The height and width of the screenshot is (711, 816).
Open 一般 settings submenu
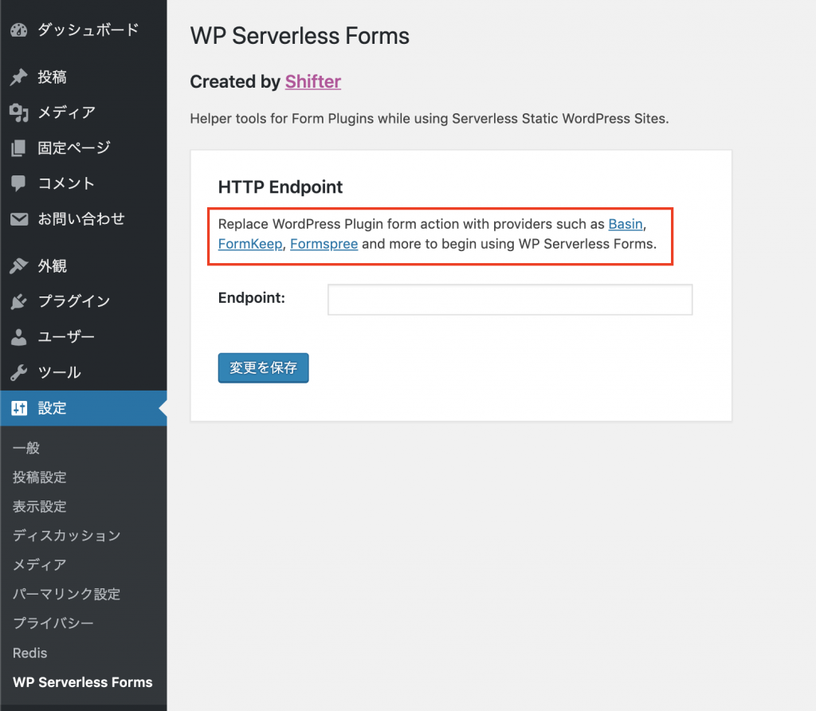[26, 448]
